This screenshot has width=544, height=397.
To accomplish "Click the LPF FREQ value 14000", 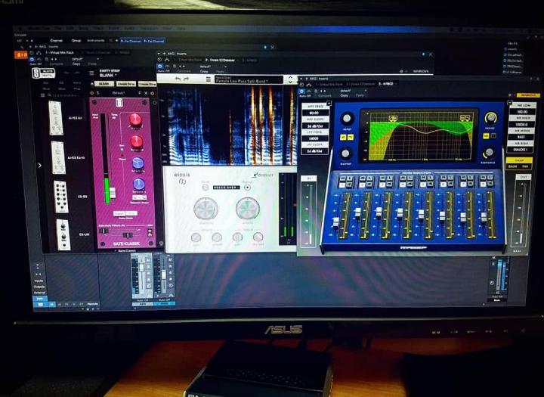I will (x=314, y=138).
